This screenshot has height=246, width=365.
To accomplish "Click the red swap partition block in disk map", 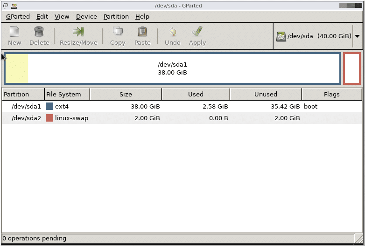I will click(352, 68).
